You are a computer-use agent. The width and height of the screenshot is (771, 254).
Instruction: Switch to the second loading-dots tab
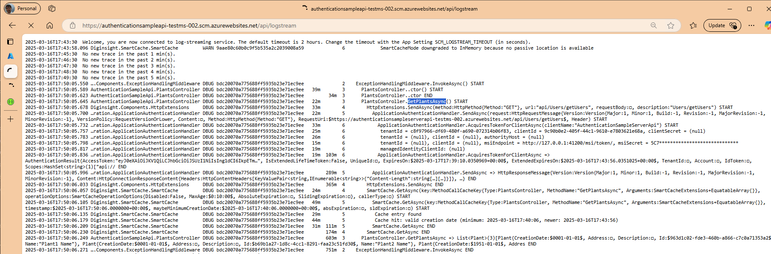pos(11,85)
